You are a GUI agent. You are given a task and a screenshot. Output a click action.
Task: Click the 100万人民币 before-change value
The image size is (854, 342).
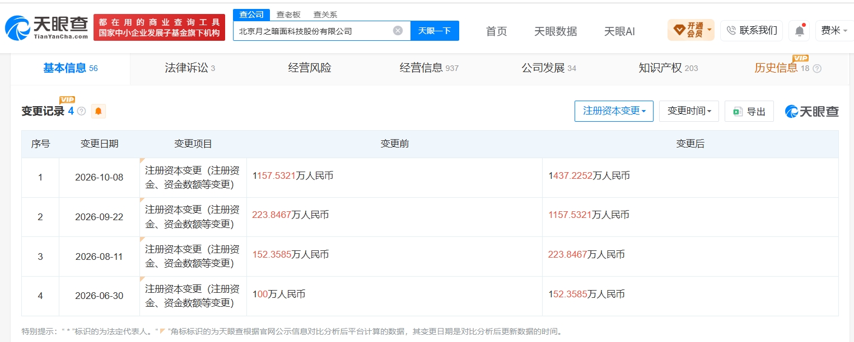279,294
